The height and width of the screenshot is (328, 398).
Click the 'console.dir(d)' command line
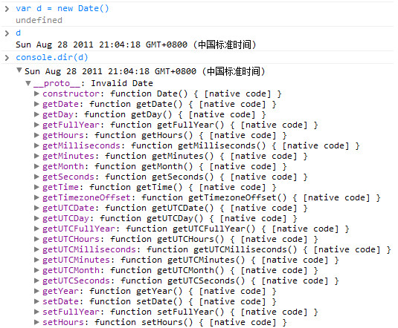click(52, 57)
